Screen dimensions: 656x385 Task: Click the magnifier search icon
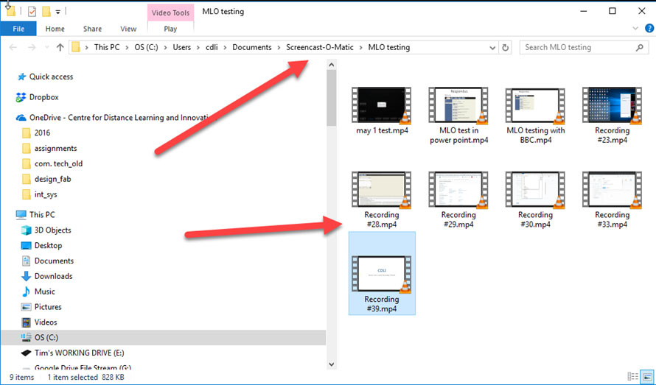click(639, 47)
